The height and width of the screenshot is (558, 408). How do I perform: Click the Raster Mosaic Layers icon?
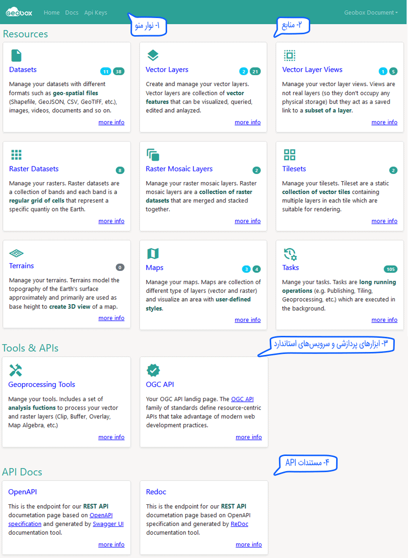click(x=153, y=155)
